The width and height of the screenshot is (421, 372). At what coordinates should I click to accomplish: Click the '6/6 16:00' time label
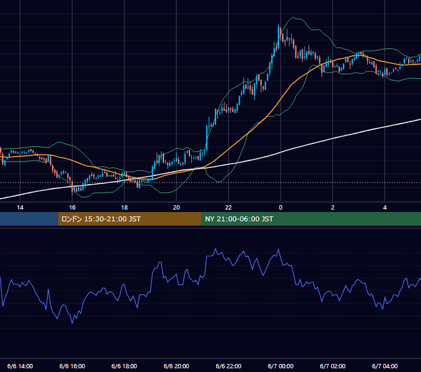click(x=72, y=366)
